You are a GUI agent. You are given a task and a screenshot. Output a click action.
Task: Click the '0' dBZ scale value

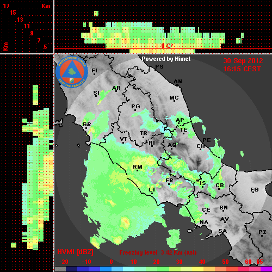pyautogui.click(x=111, y=262)
